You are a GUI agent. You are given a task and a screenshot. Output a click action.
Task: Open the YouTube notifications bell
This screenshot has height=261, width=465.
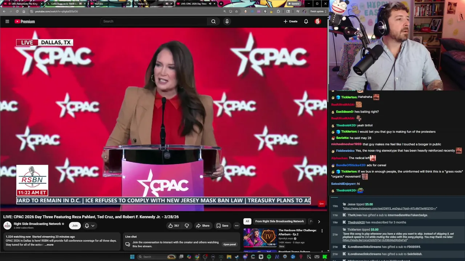(306, 21)
